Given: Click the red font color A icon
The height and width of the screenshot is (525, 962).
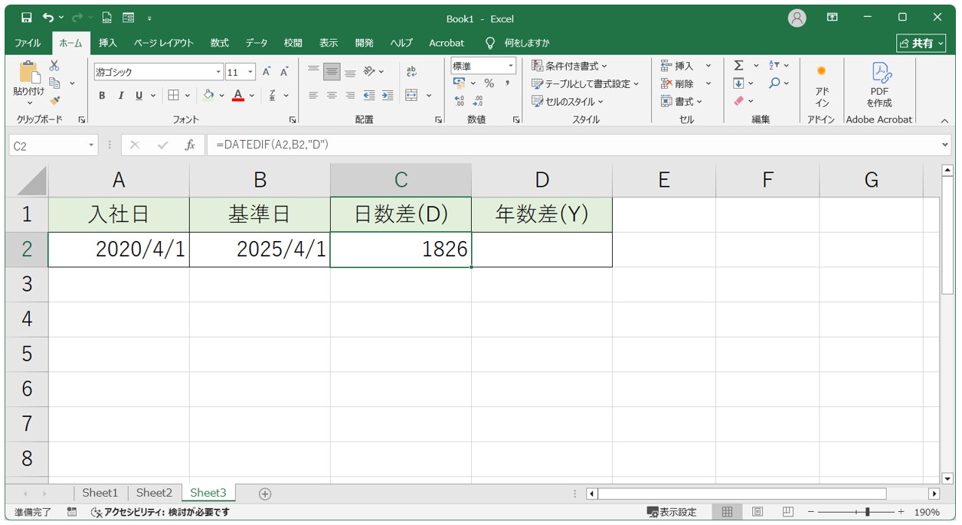Looking at the screenshot, I should (x=238, y=96).
